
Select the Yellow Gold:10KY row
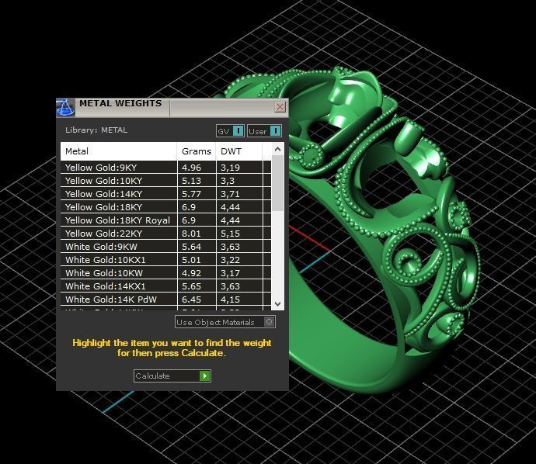[165, 181]
